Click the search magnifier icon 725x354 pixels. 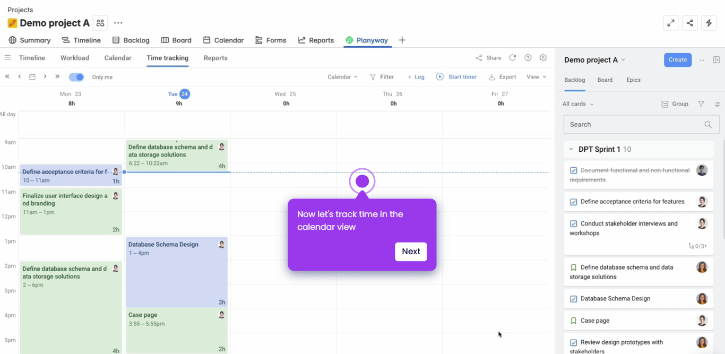[708, 125]
